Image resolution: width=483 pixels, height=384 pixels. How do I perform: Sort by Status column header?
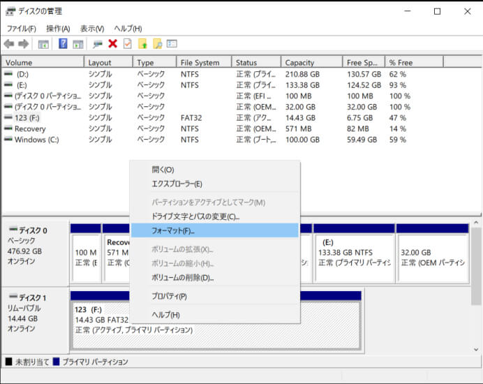[x=256, y=63]
